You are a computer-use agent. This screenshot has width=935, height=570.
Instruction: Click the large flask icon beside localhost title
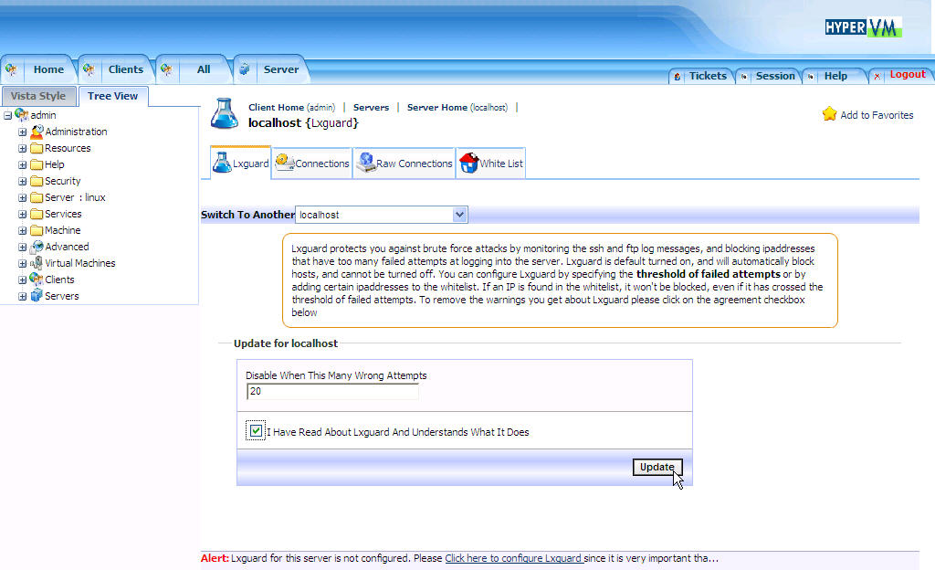pos(225,113)
